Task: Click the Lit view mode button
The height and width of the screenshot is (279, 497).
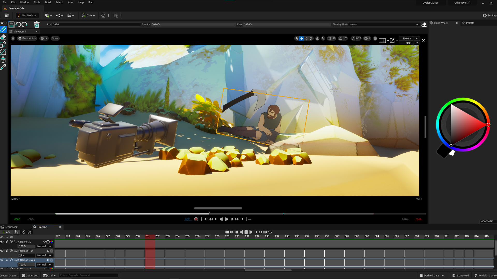Action: point(44,38)
